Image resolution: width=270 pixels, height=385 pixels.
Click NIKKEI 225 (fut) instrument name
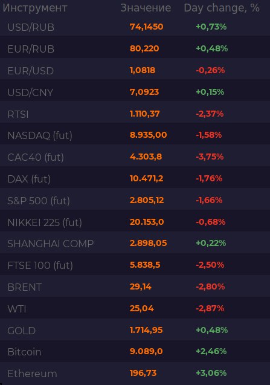(45, 222)
